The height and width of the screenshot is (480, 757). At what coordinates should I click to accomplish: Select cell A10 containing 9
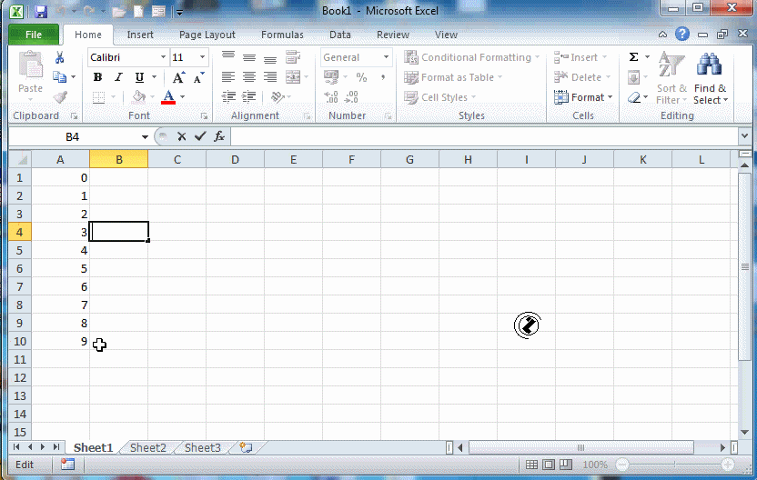point(60,342)
